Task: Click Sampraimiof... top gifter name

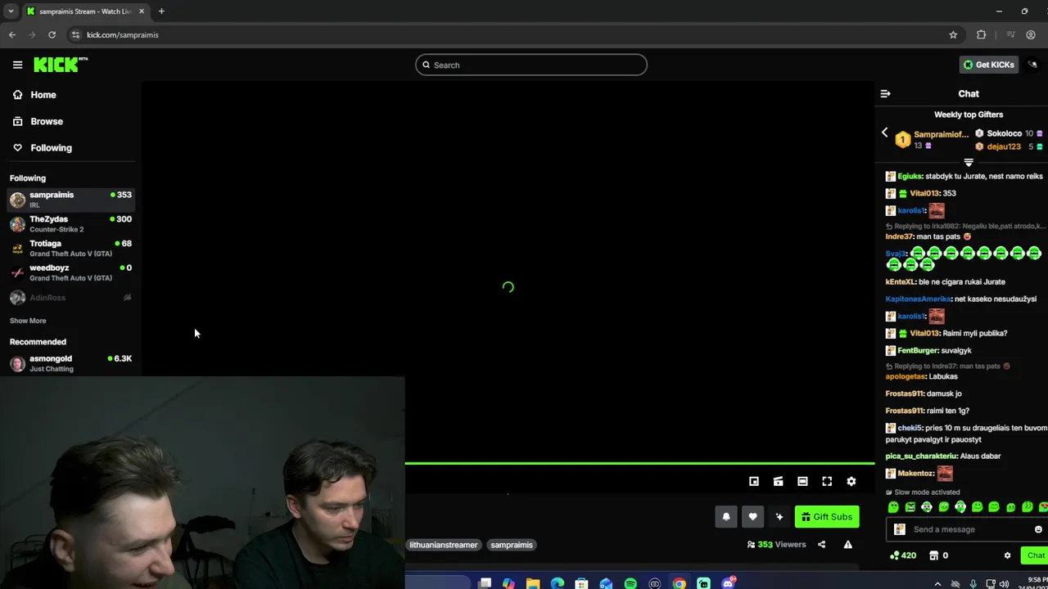Action: click(x=941, y=134)
